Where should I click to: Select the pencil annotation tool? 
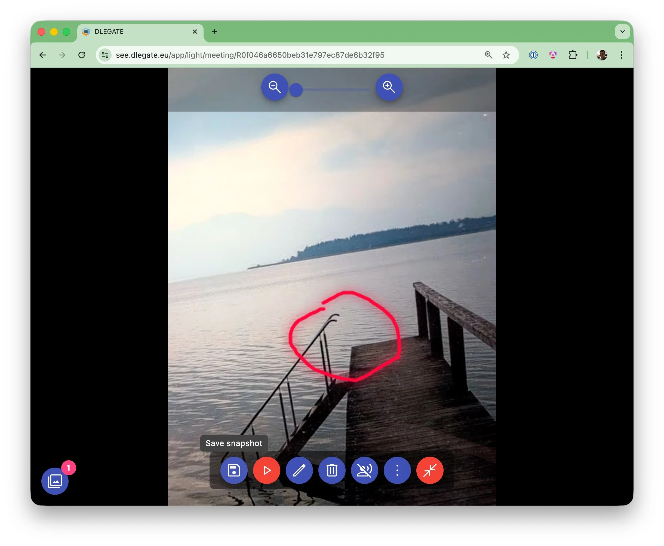299,471
